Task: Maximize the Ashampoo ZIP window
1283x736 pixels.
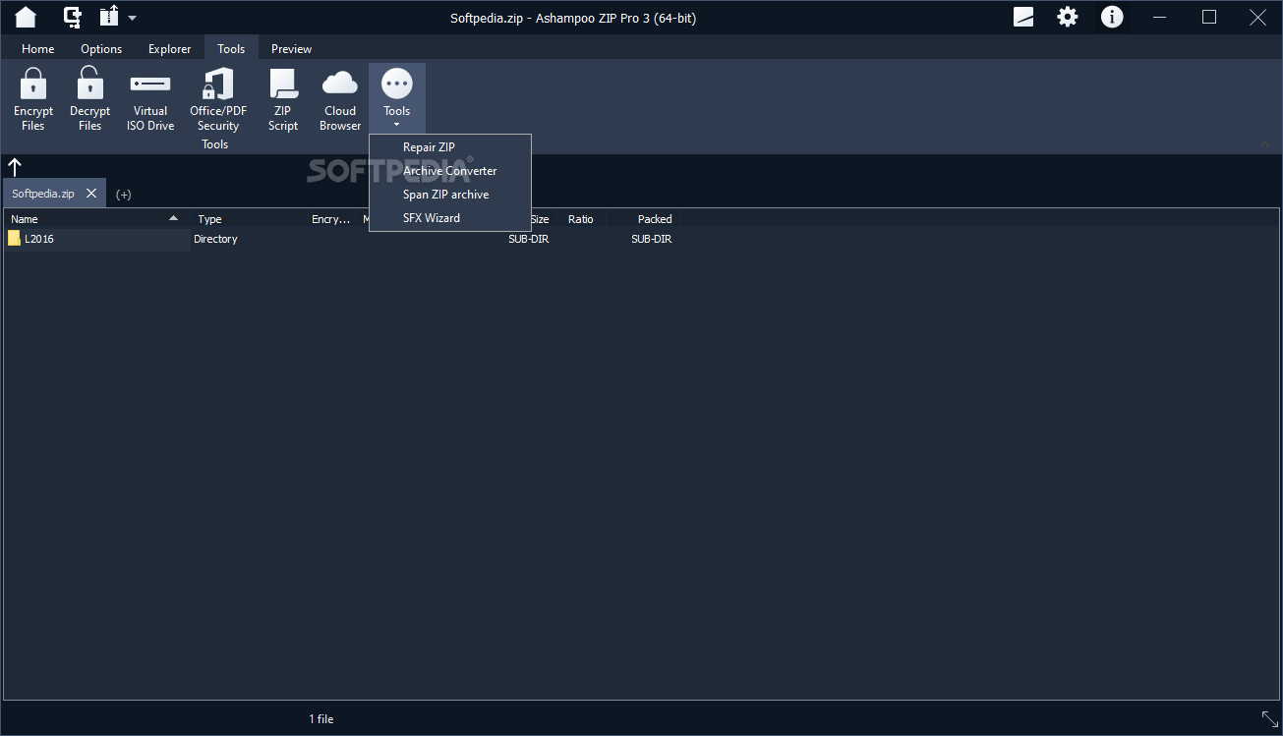Action: (x=1209, y=17)
